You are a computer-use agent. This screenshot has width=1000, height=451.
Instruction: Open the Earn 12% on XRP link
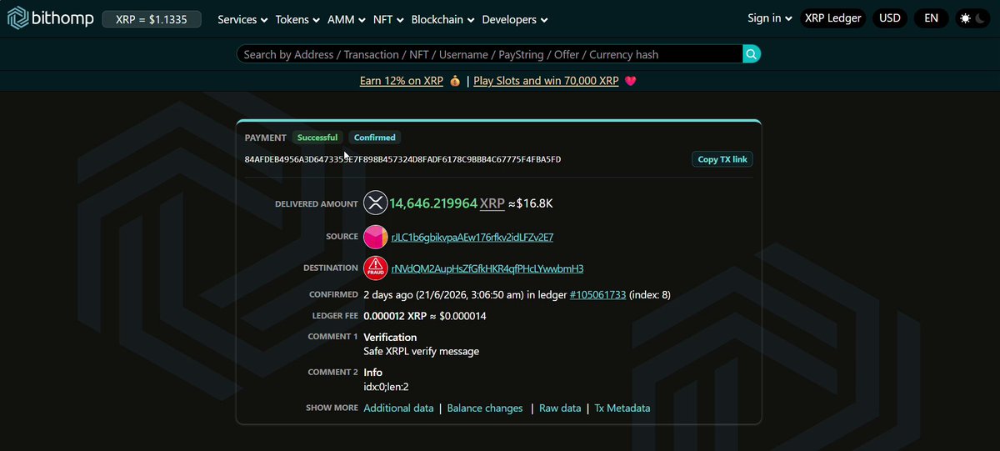(x=402, y=81)
